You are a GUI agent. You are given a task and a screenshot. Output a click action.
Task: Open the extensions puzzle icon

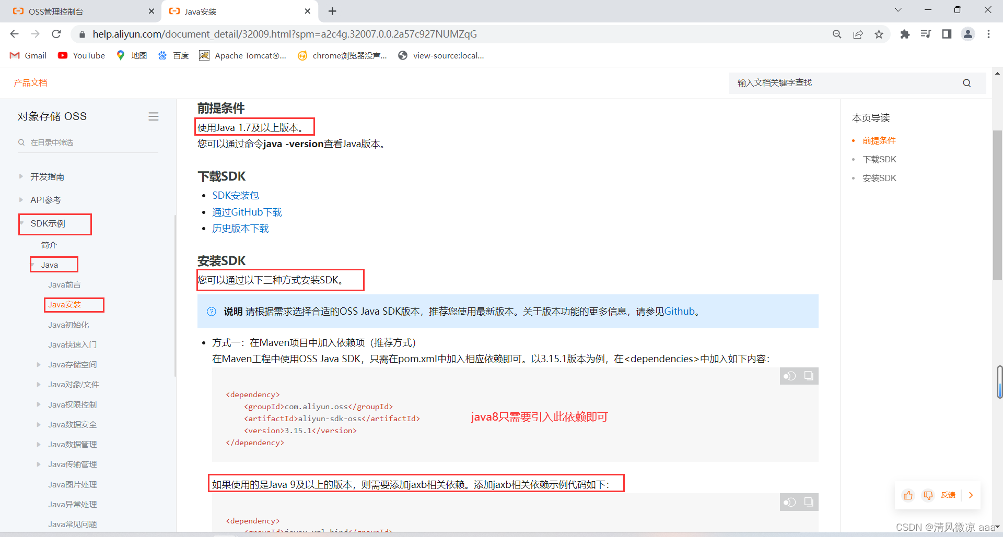click(905, 34)
